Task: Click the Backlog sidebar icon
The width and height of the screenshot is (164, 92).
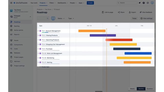Action: (x=11, y=26)
